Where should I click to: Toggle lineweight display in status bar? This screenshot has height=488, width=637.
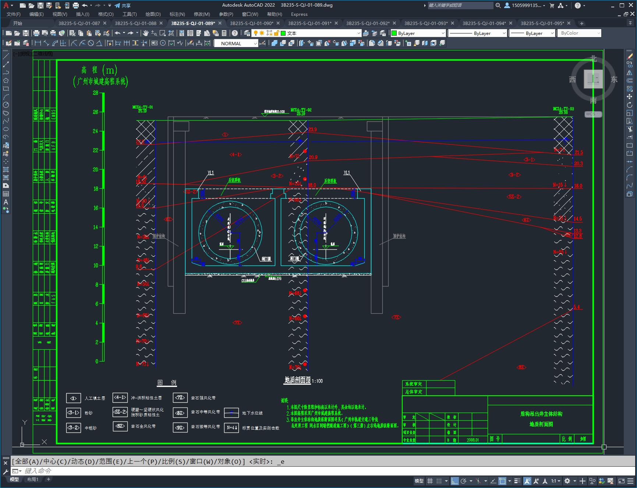tap(517, 481)
